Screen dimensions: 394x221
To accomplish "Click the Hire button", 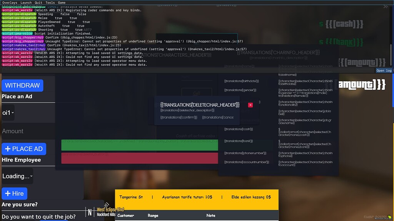I will pos(14,193).
